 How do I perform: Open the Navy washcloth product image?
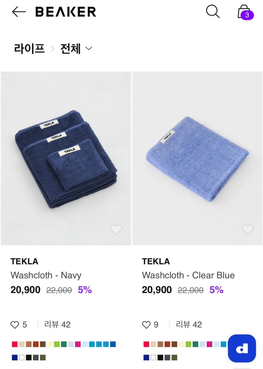(66, 158)
